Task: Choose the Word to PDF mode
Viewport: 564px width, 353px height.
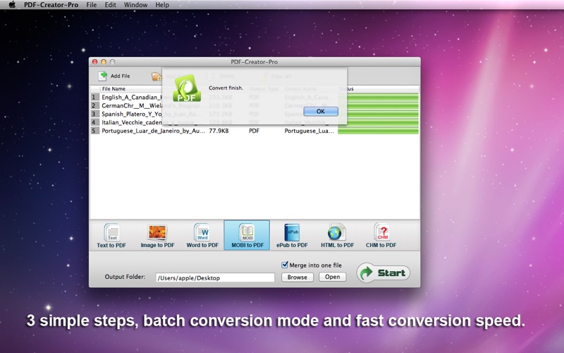Action: (x=202, y=236)
